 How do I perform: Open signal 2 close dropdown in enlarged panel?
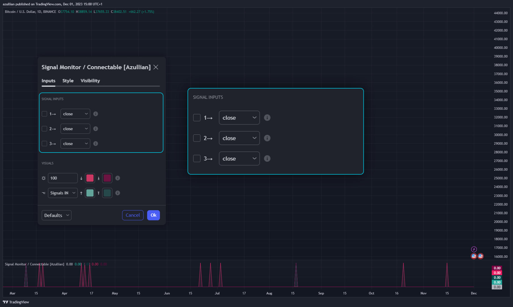[x=239, y=138]
